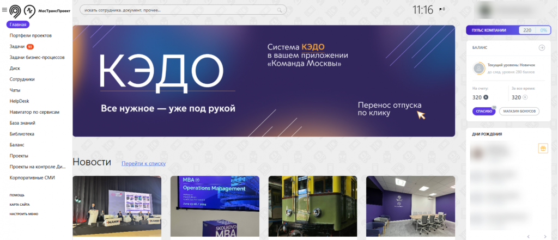Click the magnifier icon in the search bar

pyautogui.click(x=280, y=10)
